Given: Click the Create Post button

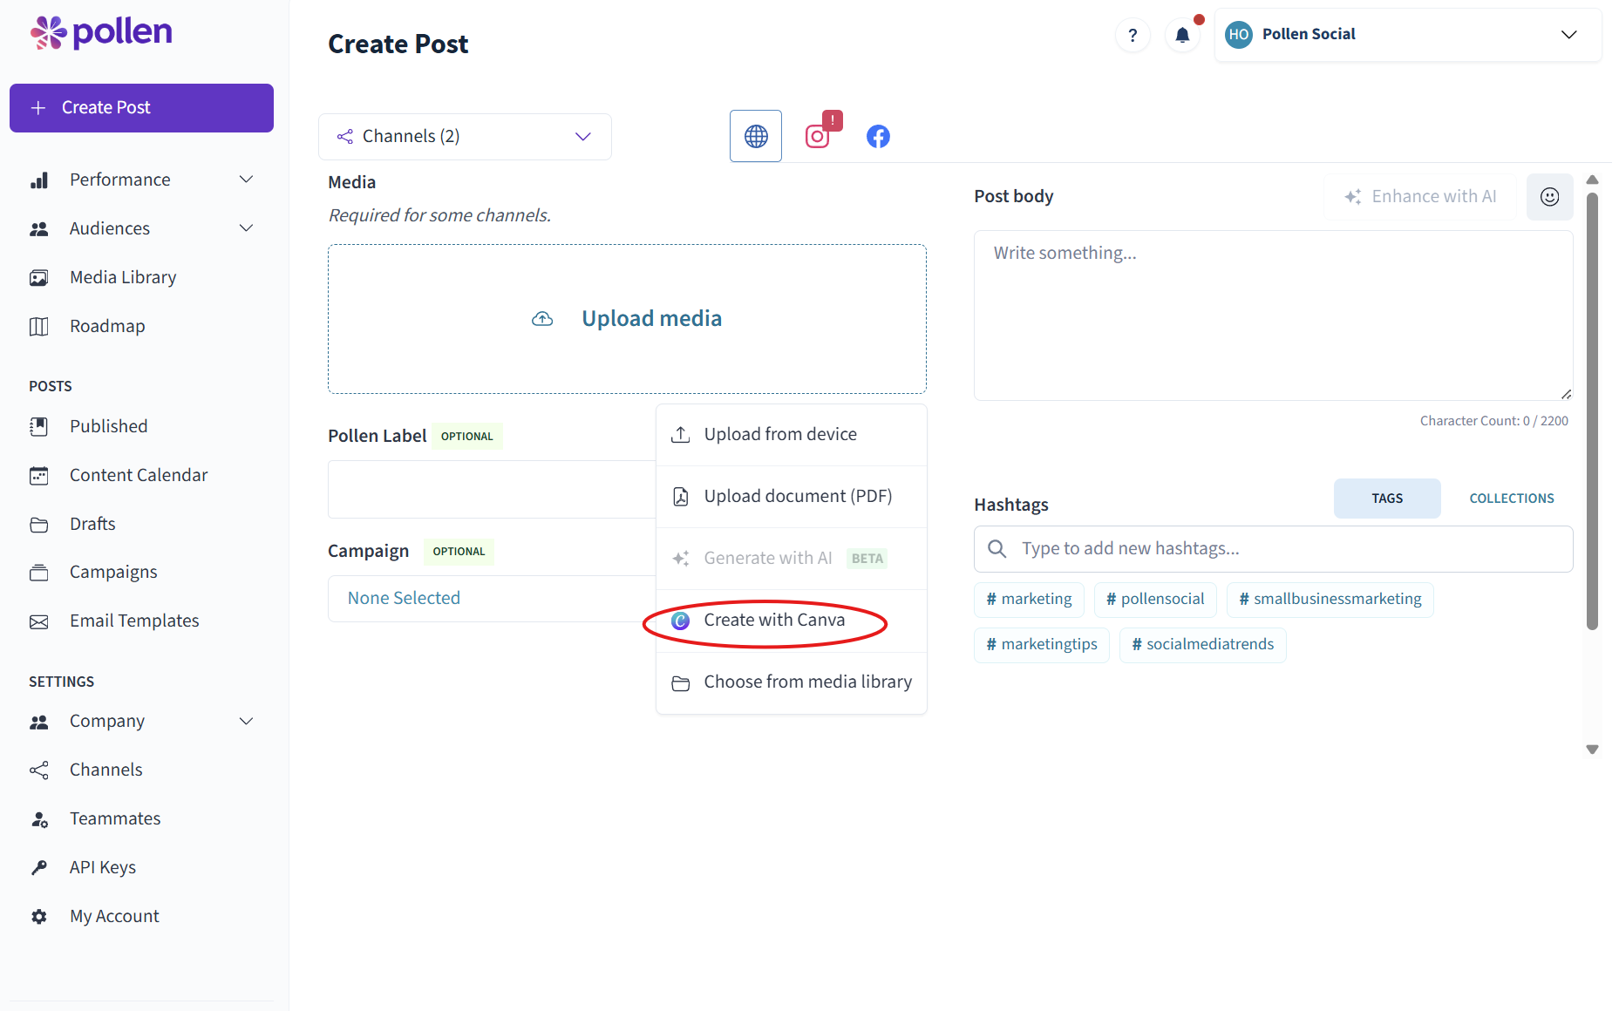Looking at the screenshot, I should pos(141,108).
